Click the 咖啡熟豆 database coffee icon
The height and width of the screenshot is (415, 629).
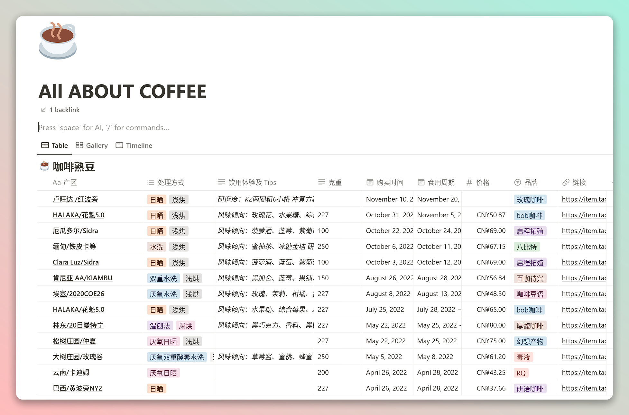pos(44,166)
